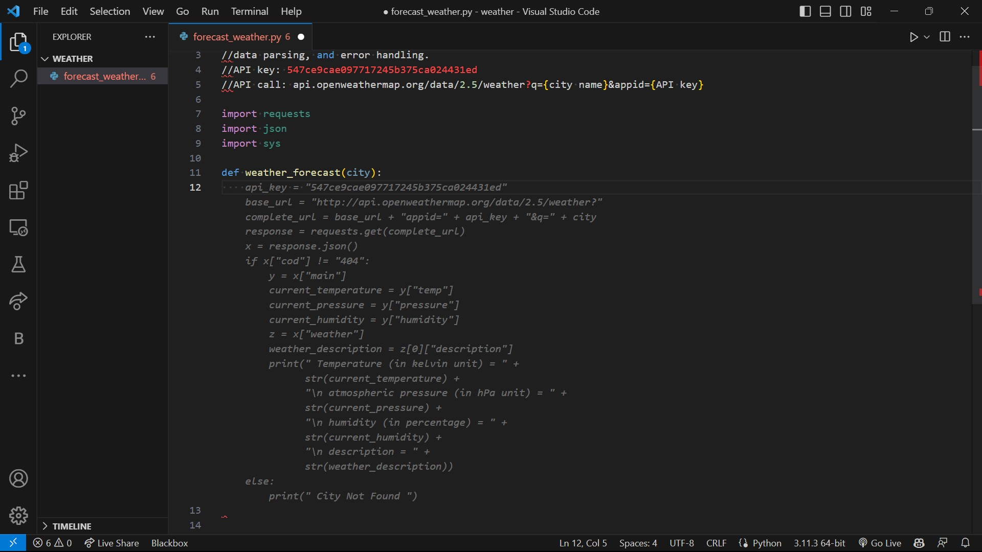Open the Live Share sidebar icon
982x552 pixels.
(x=19, y=302)
